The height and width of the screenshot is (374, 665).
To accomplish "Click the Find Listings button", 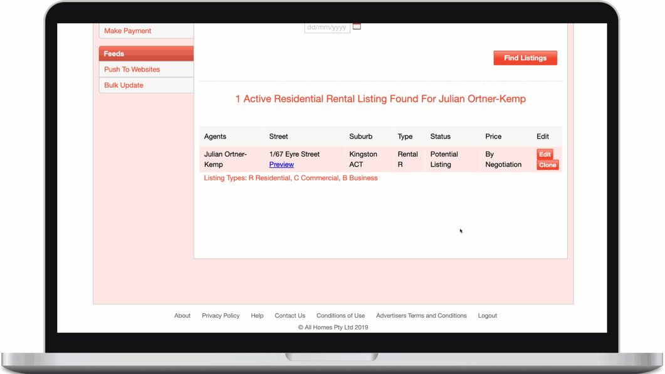I will click(525, 58).
